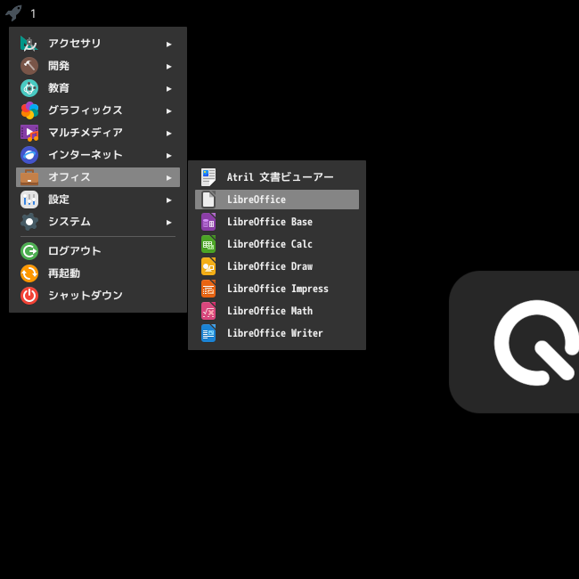Open the rocket launcher menu icon

pyautogui.click(x=13, y=13)
